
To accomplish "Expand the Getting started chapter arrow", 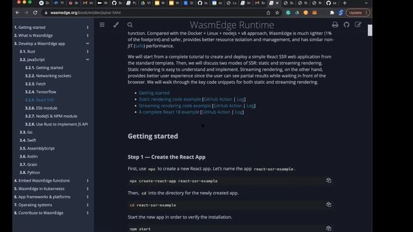I will 88,27.
